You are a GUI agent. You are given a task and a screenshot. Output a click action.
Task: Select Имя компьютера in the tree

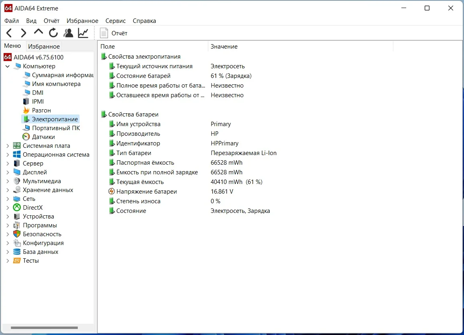pyautogui.click(x=52, y=84)
